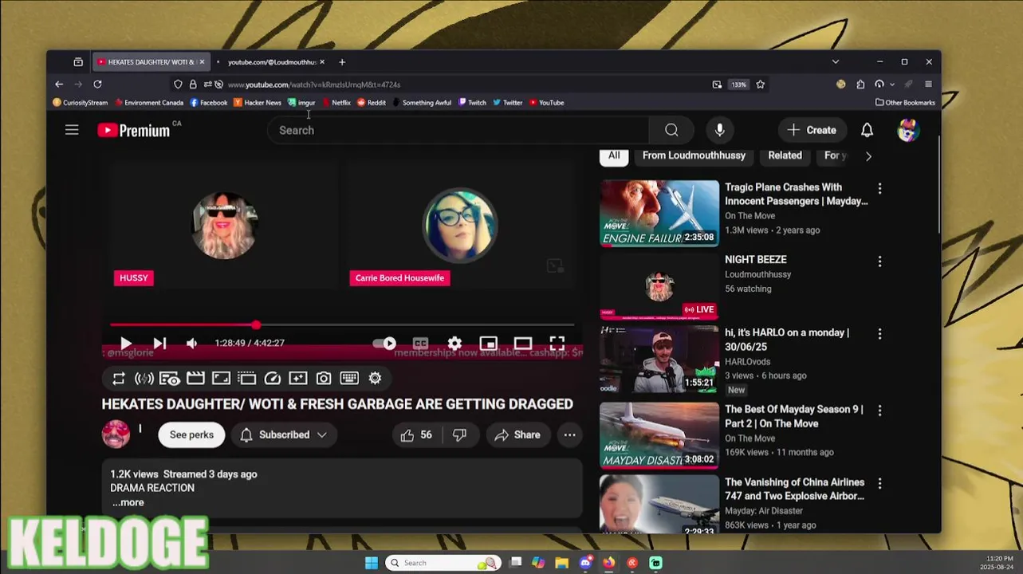The width and height of the screenshot is (1023, 574).
Task: Open options for NIGHT BEEZE live stream
Action: (879, 261)
